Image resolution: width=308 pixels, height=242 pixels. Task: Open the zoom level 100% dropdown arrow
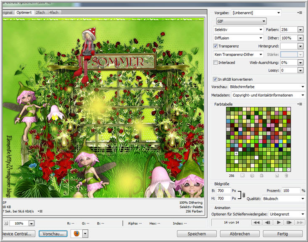click(x=32, y=224)
